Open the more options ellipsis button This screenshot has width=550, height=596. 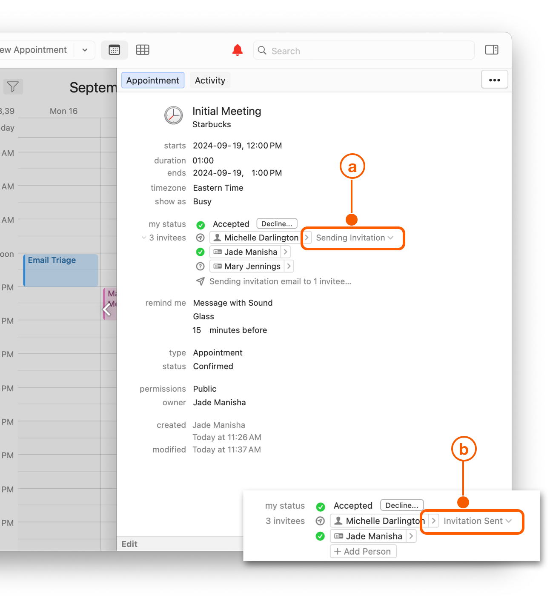coord(494,80)
